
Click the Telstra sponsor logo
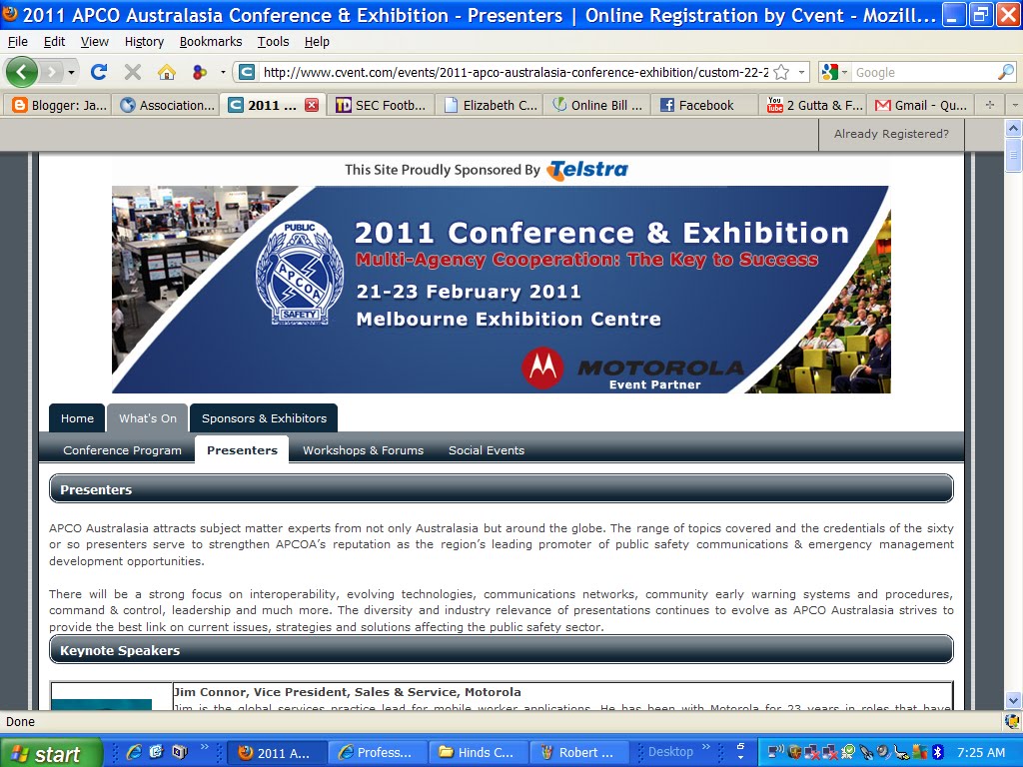[x=587, y=170]
